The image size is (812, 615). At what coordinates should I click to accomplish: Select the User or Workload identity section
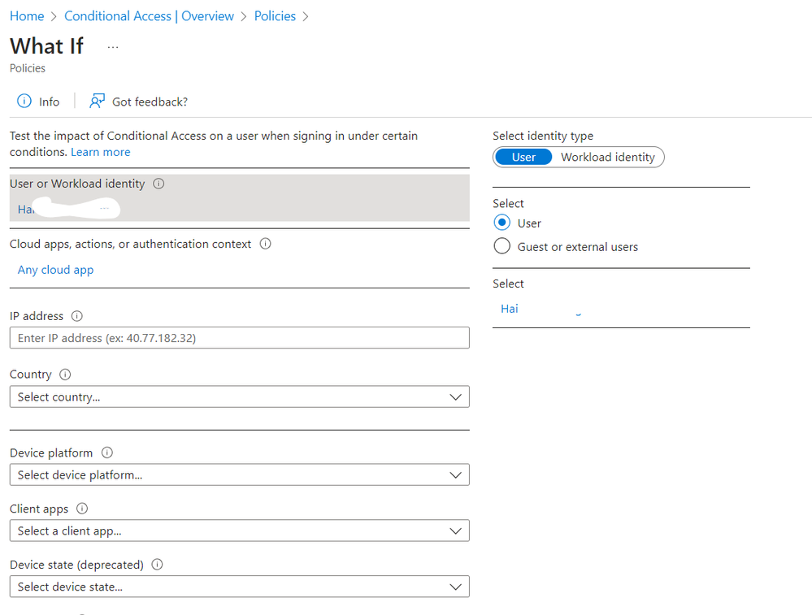coord(239,197)
